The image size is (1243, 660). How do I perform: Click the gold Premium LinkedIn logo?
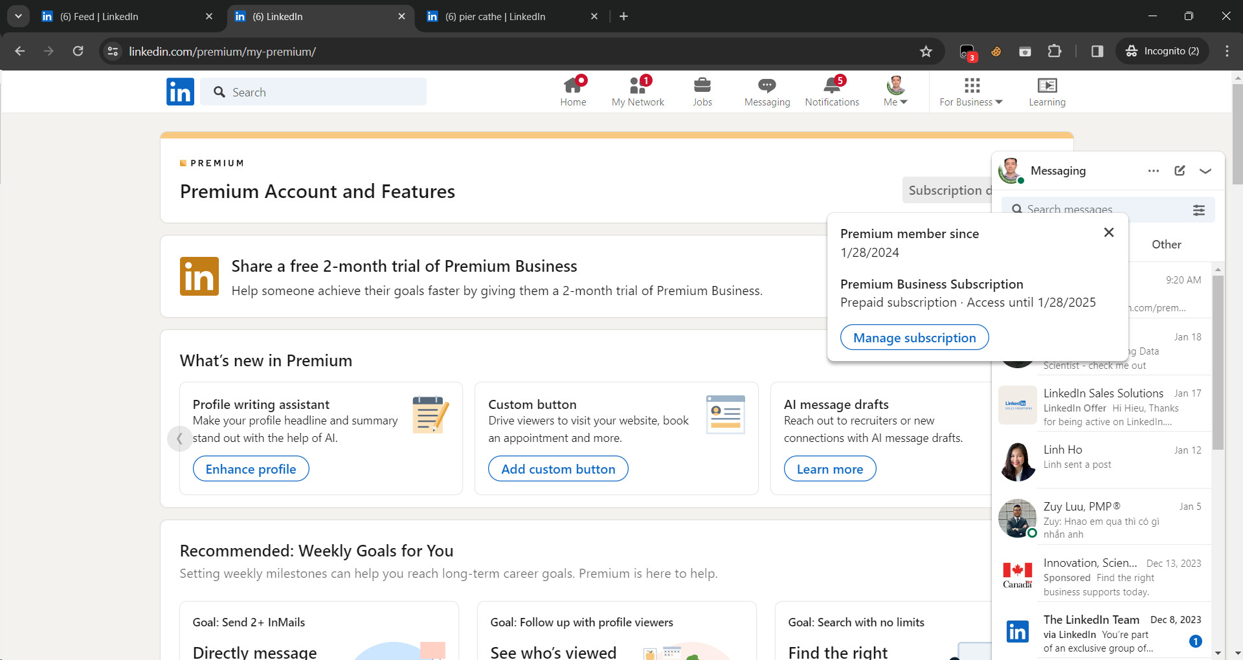tap(199, 276)
